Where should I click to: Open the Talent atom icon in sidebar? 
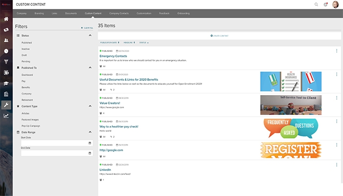[x=6, y=73]
